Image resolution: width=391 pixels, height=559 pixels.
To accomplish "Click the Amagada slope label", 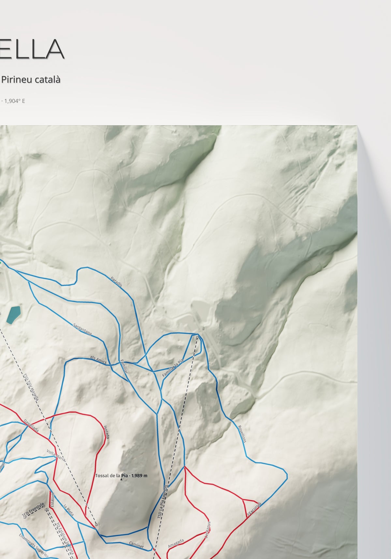I will (x=176, y=543).
